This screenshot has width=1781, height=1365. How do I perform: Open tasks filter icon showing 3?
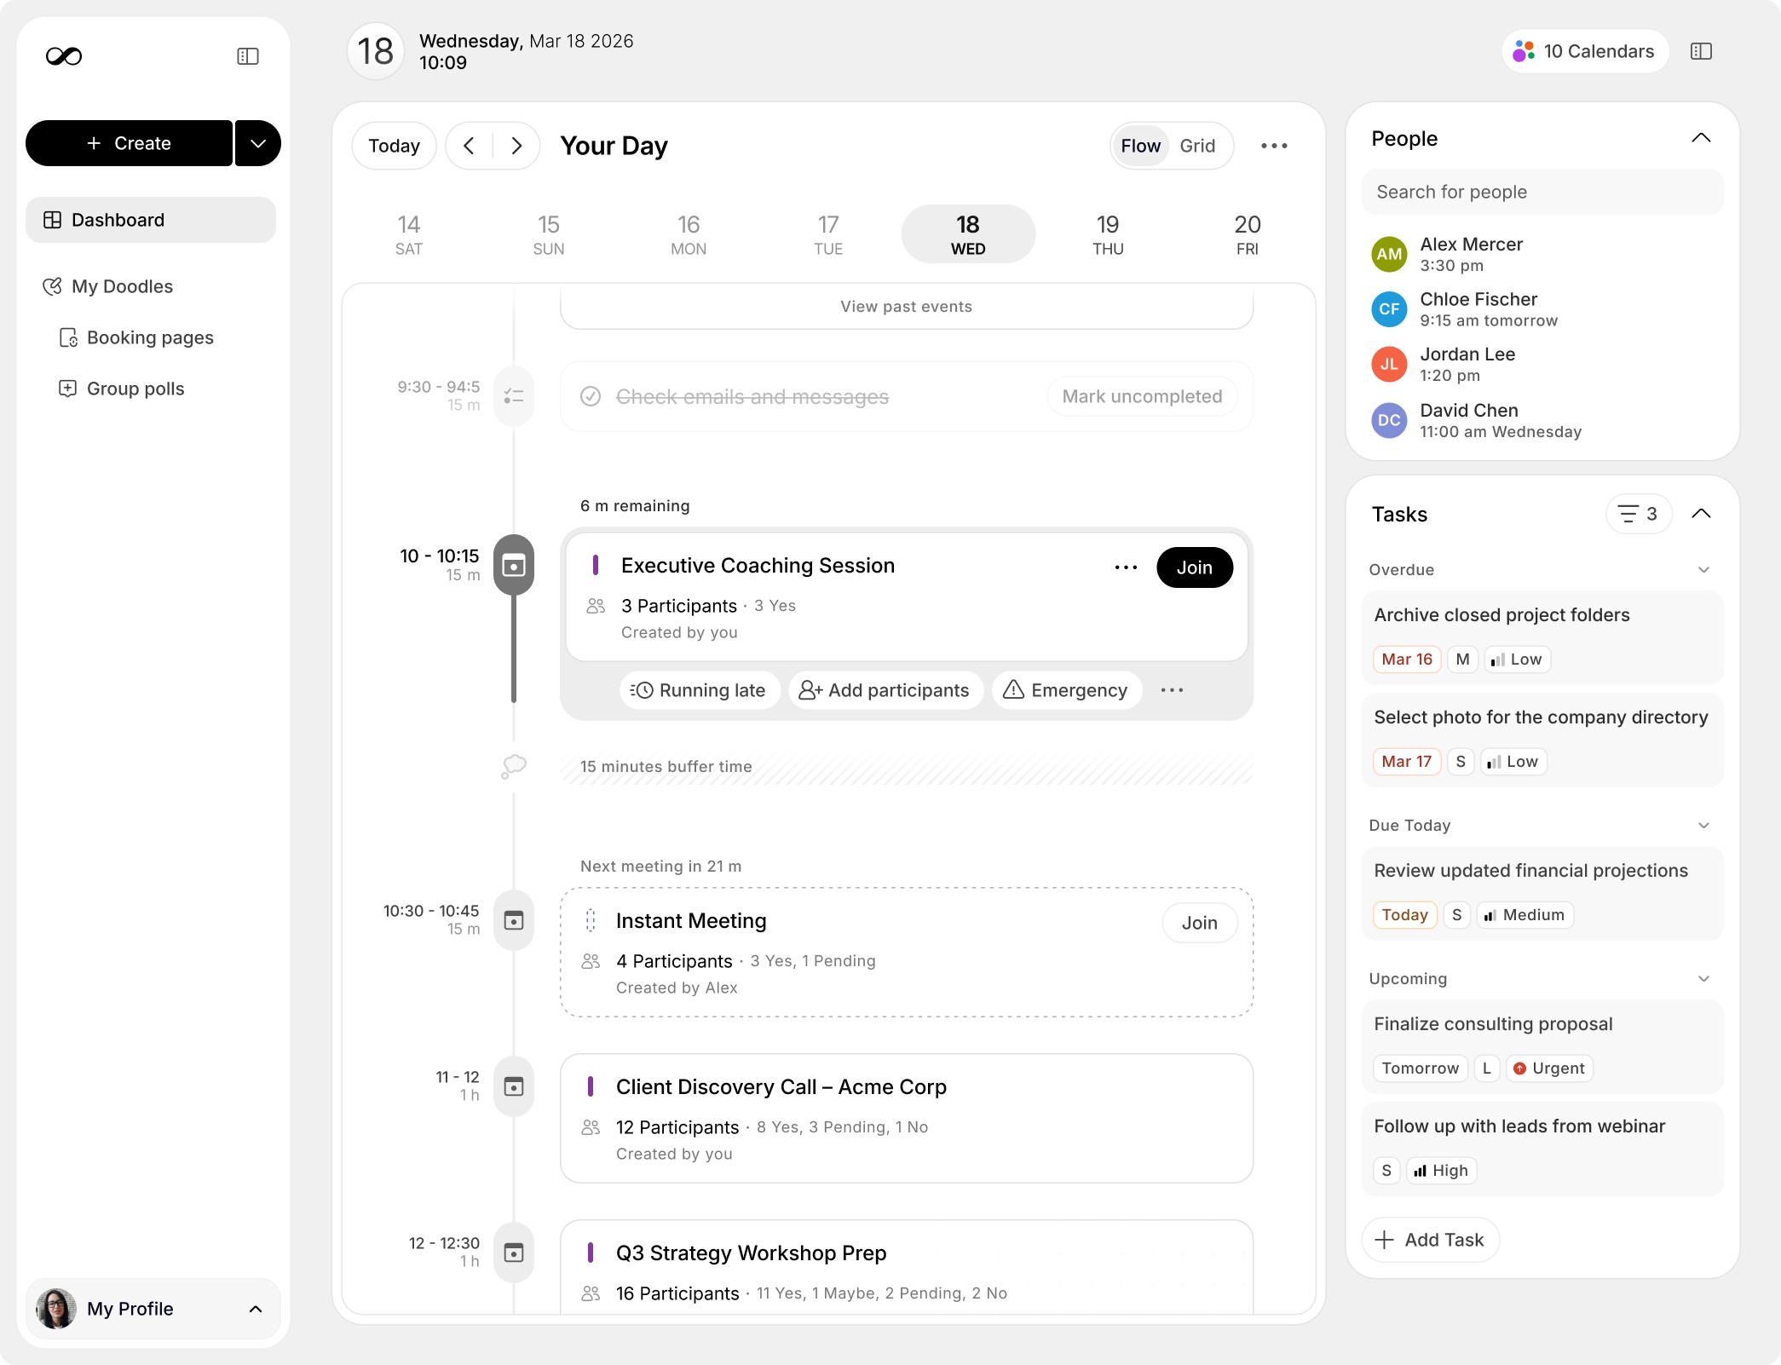pyautogui.click(x=1638, y=514)
